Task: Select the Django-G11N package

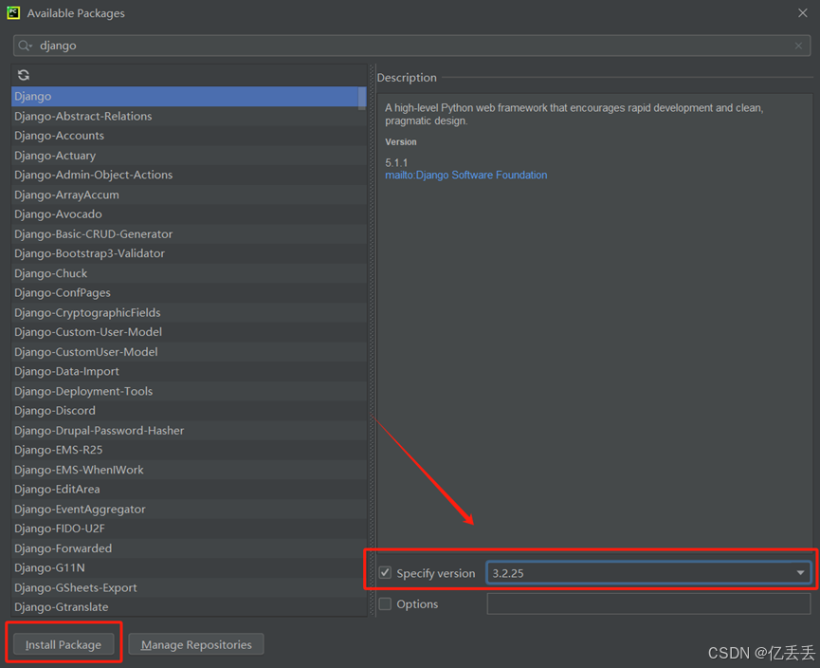Action: 189,567
